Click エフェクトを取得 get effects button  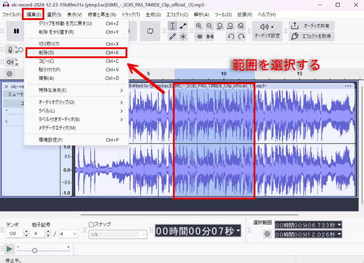(x=312, y=36)
